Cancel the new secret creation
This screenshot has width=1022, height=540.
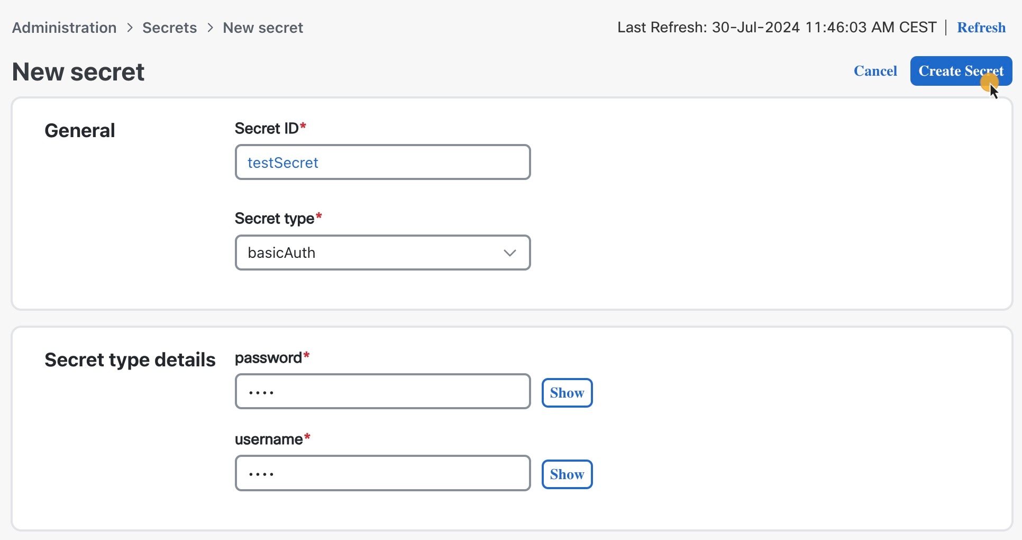click(x=874, y=70)
